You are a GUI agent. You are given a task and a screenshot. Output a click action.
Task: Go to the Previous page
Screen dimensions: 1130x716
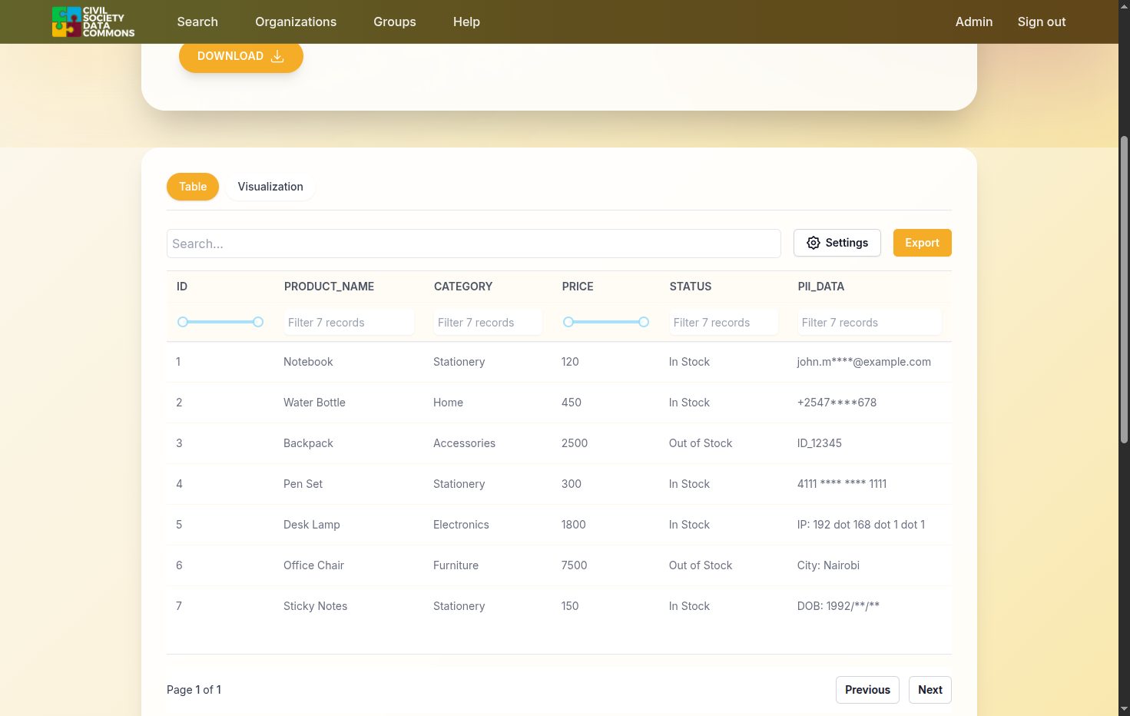(x=867, y=690)
